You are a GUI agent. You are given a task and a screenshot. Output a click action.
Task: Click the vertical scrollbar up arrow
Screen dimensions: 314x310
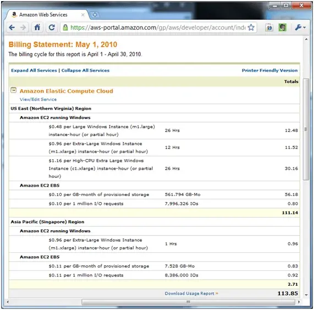pyautogui.click(x=306, y=40)
